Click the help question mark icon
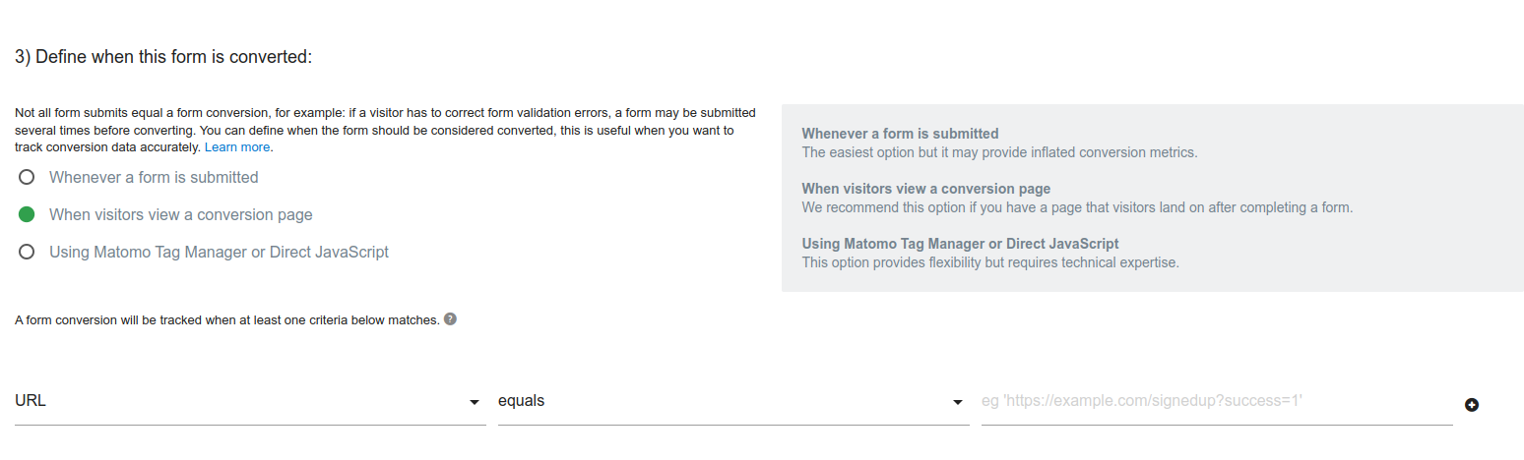1524x460 pixels. coord(450,319)
